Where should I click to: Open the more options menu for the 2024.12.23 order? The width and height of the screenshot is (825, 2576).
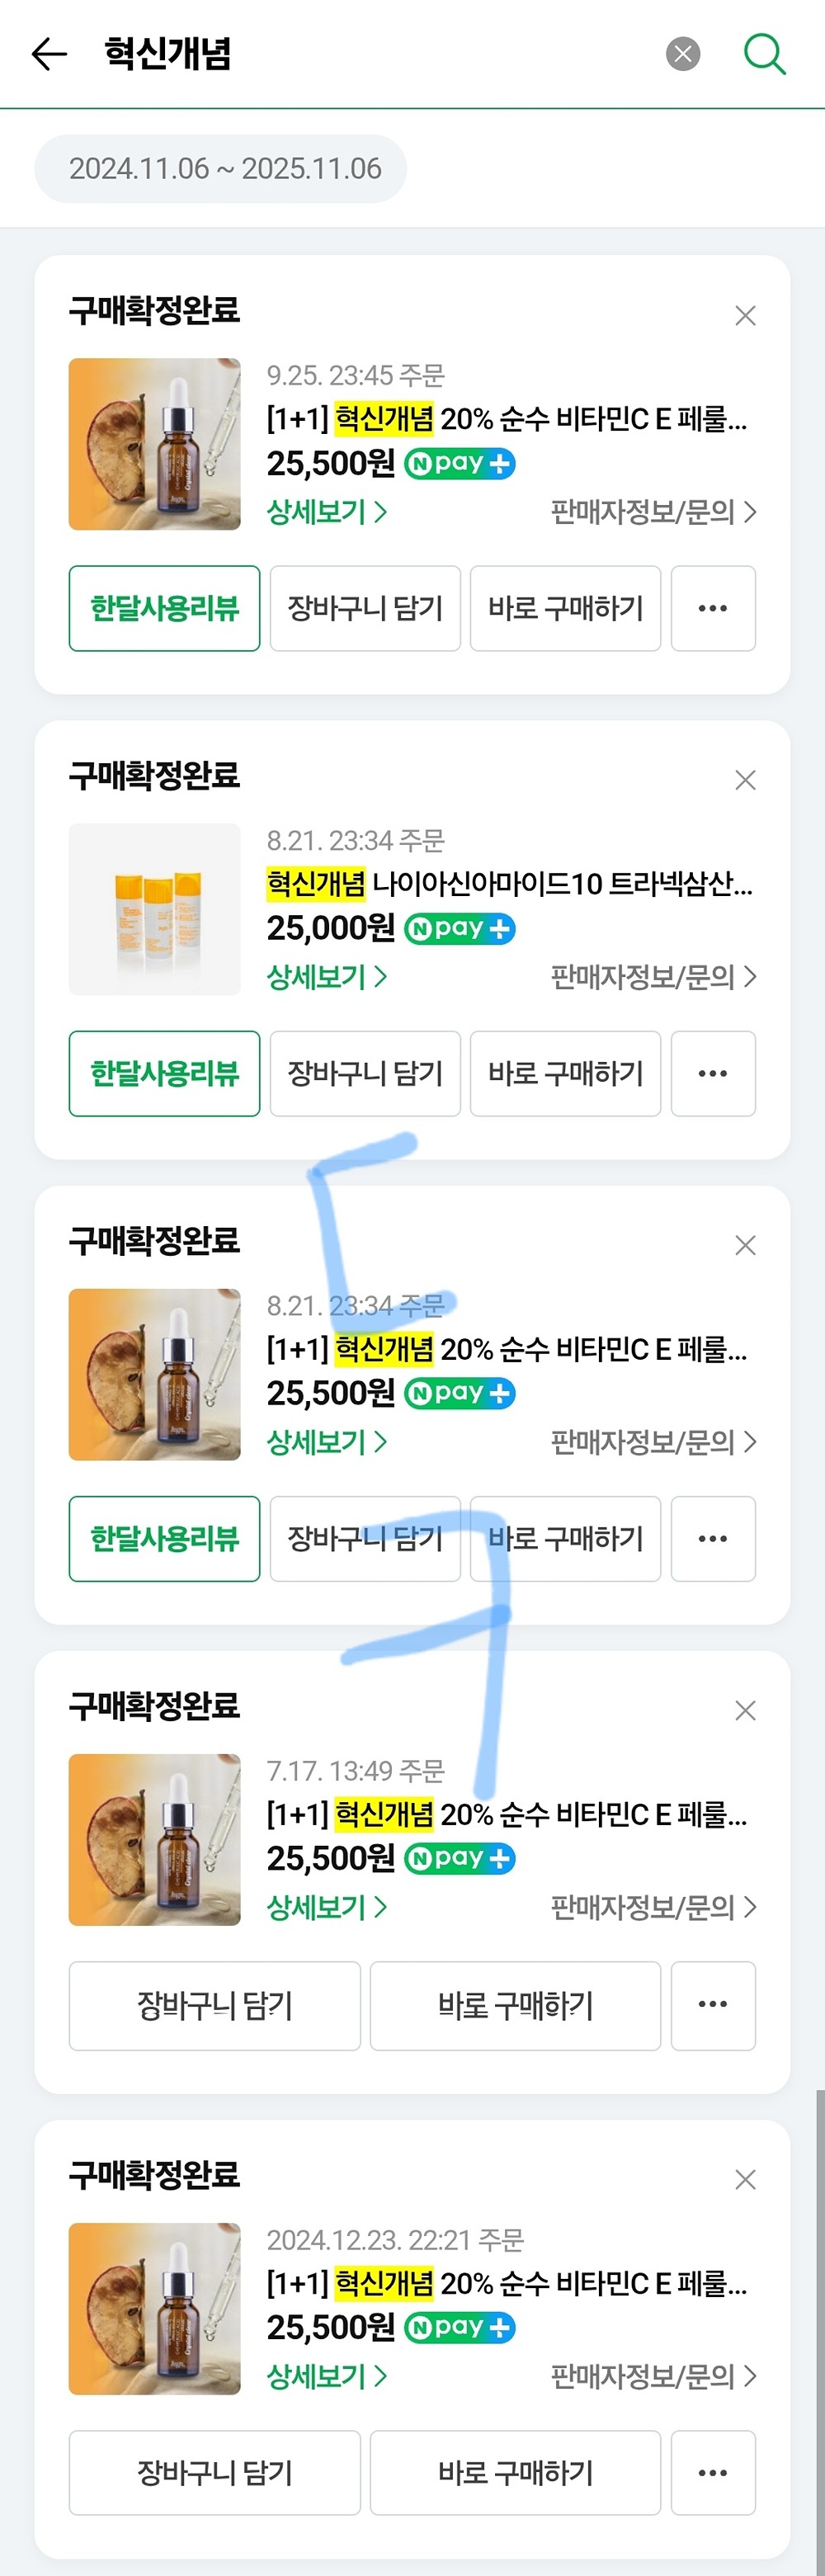(713, 2472)
